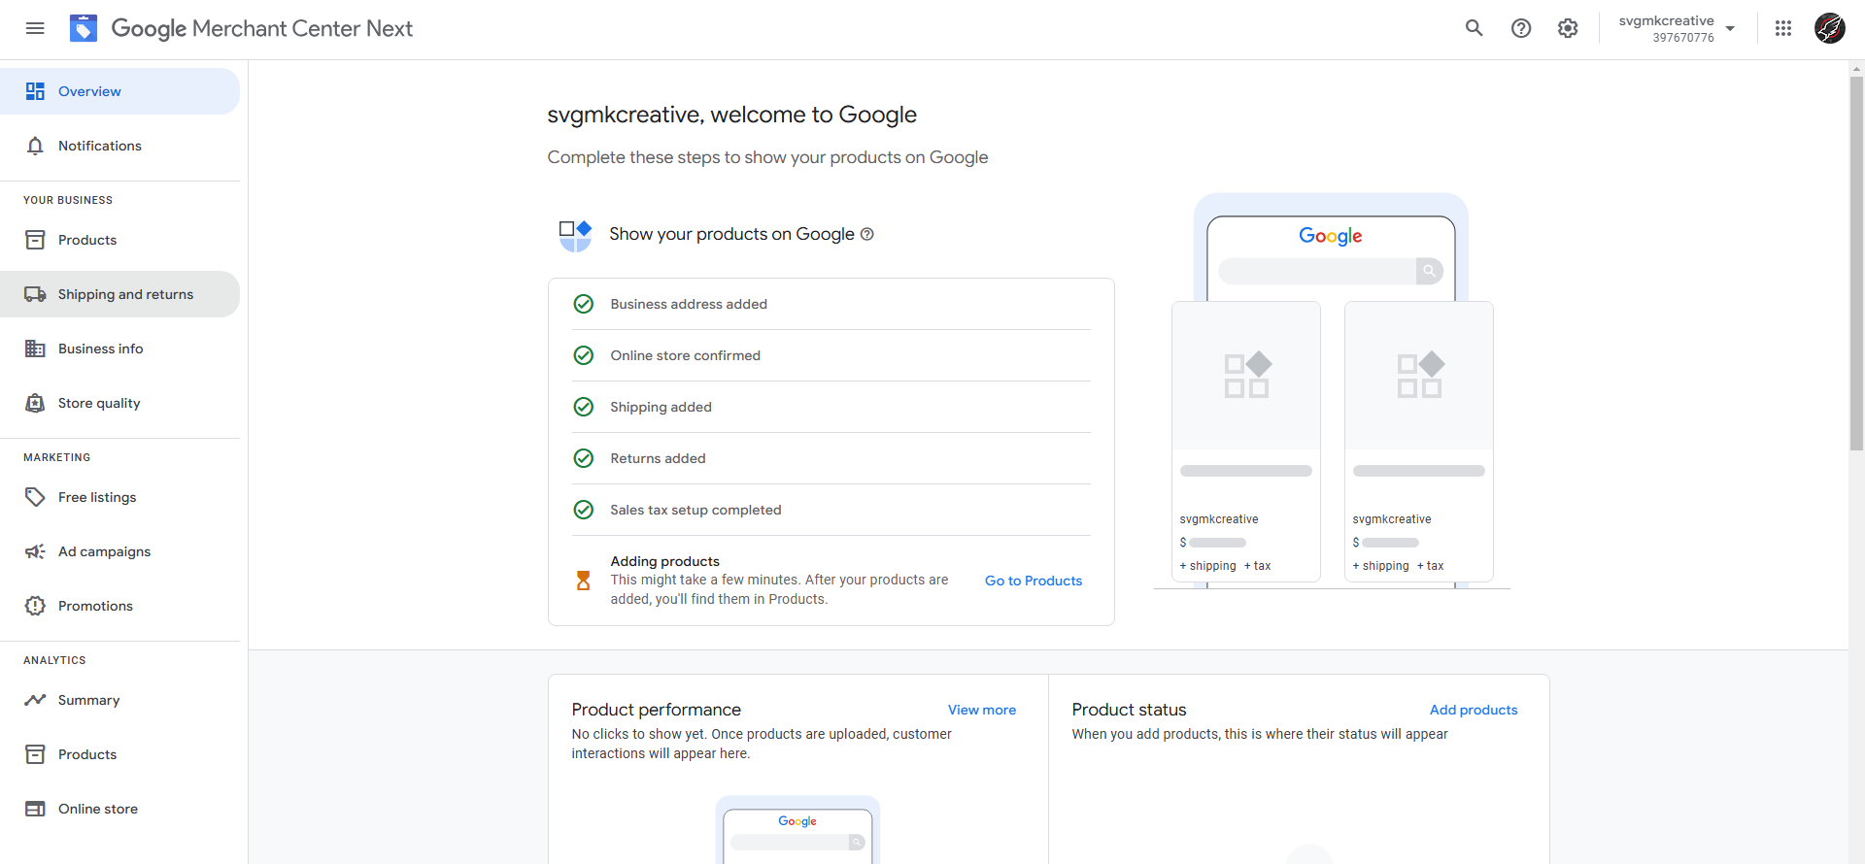Image resolution: width=1865 pixels, height=864 pixels.
Task: Click the Sales tax setup completed checkmark
Action: pos(583,510)
